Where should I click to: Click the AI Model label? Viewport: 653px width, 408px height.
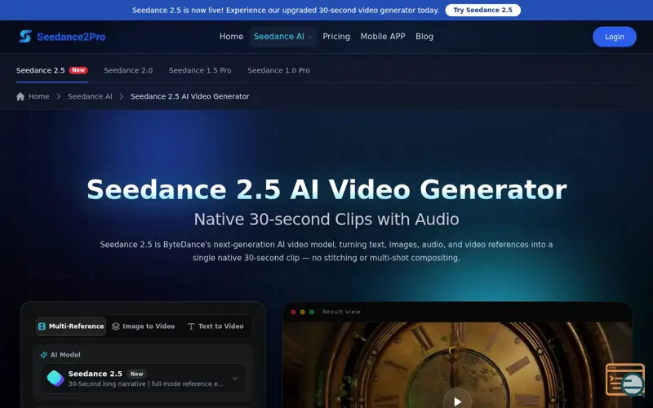click(65, 355)
